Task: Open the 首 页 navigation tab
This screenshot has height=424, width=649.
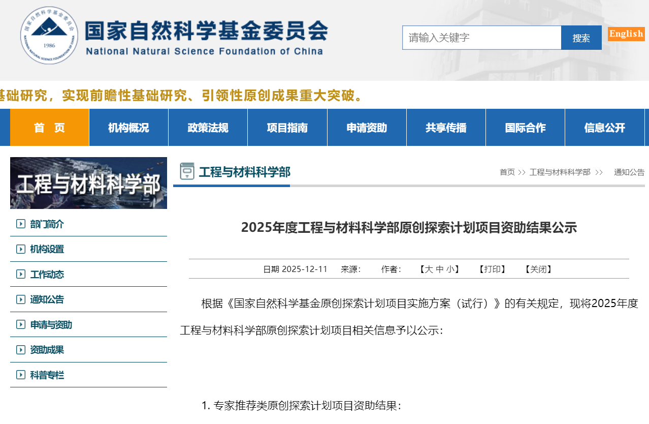Action: 49,128
